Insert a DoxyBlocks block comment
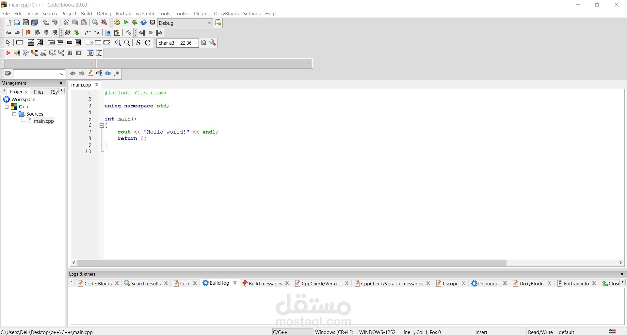The width and height of the screenshot is (627, 335). point(88,33)
